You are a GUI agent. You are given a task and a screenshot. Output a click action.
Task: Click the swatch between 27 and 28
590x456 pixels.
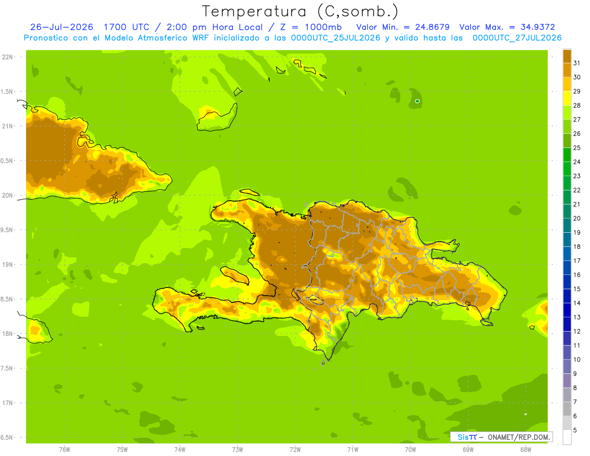(567, 112)
